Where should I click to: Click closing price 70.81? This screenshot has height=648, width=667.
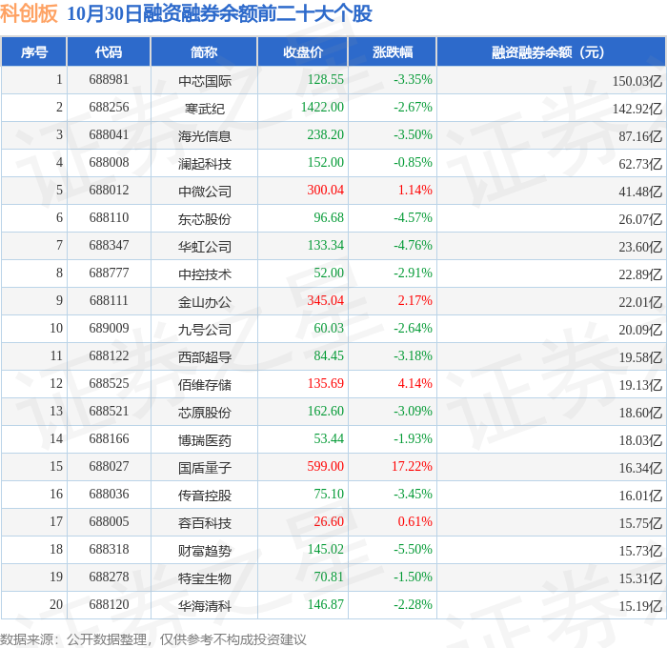click(x=329, y=577)
